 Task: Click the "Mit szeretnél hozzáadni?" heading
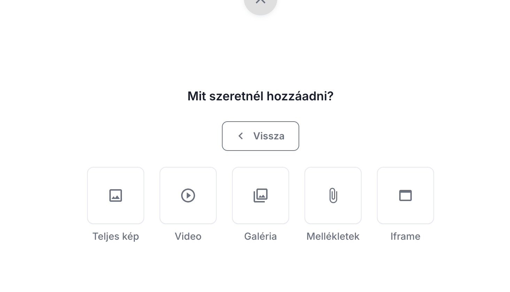pyautogui.click(x=261, y=96)
